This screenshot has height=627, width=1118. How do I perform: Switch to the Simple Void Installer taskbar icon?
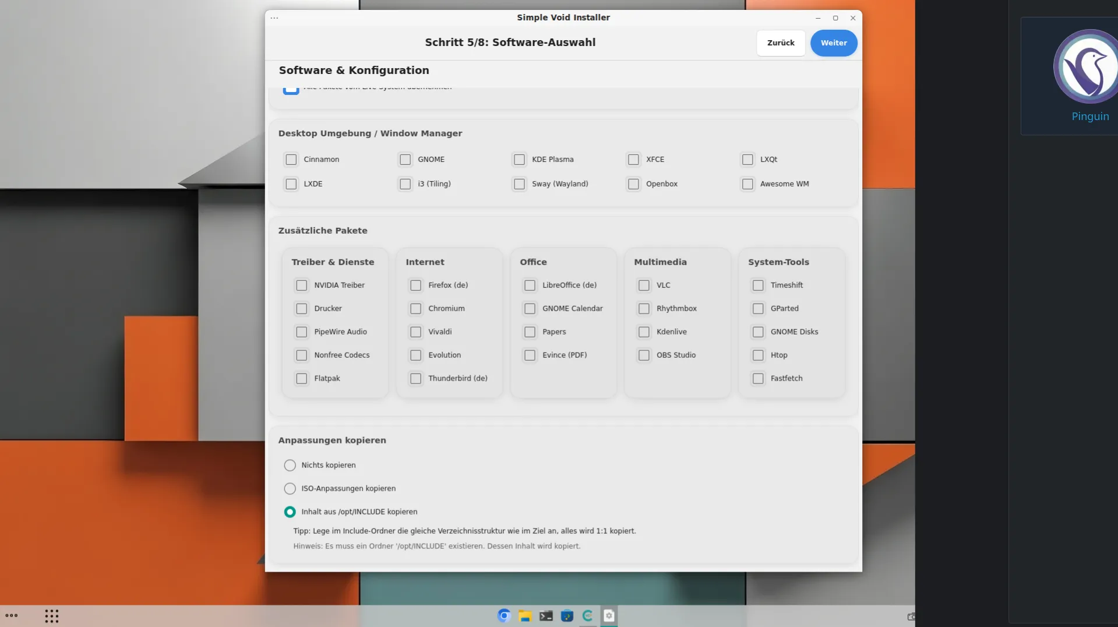(x=609, y=616)
